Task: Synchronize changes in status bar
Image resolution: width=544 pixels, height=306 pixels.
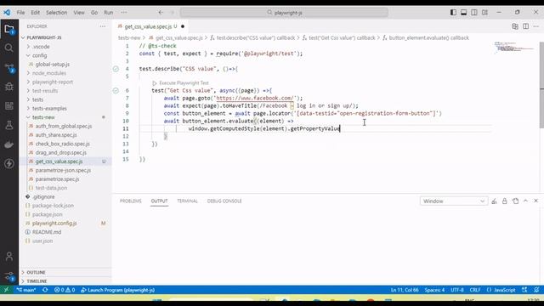Action: [x=45, y=290]
